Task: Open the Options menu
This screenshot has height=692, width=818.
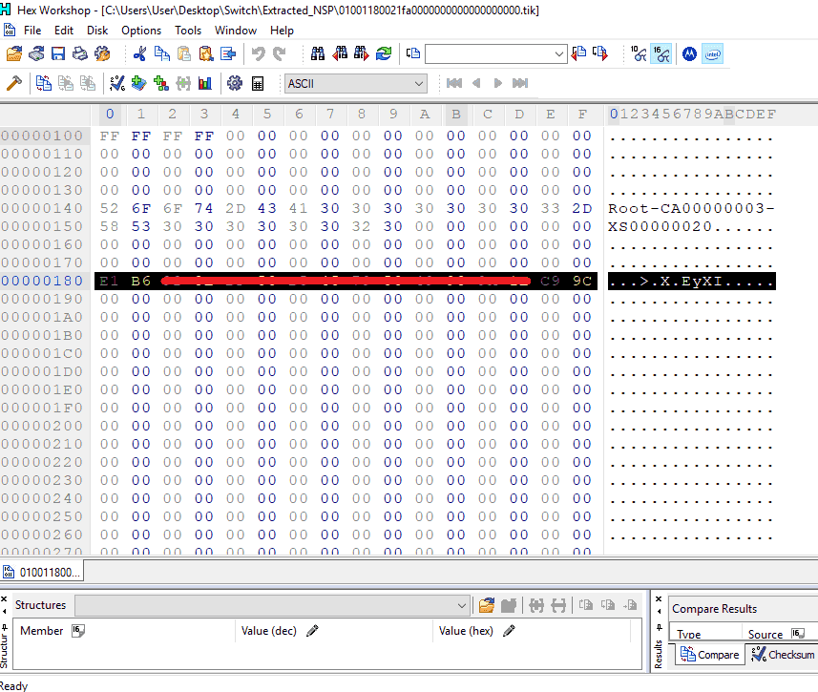Action: 141,31
